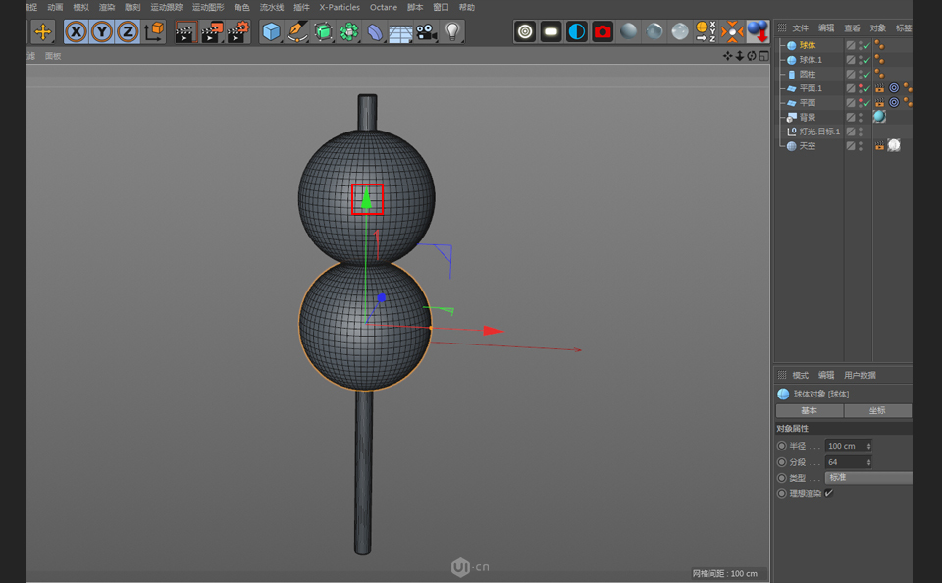
Task: Click the 半径 value stepper arrows
Action: [x=868, y=446]
